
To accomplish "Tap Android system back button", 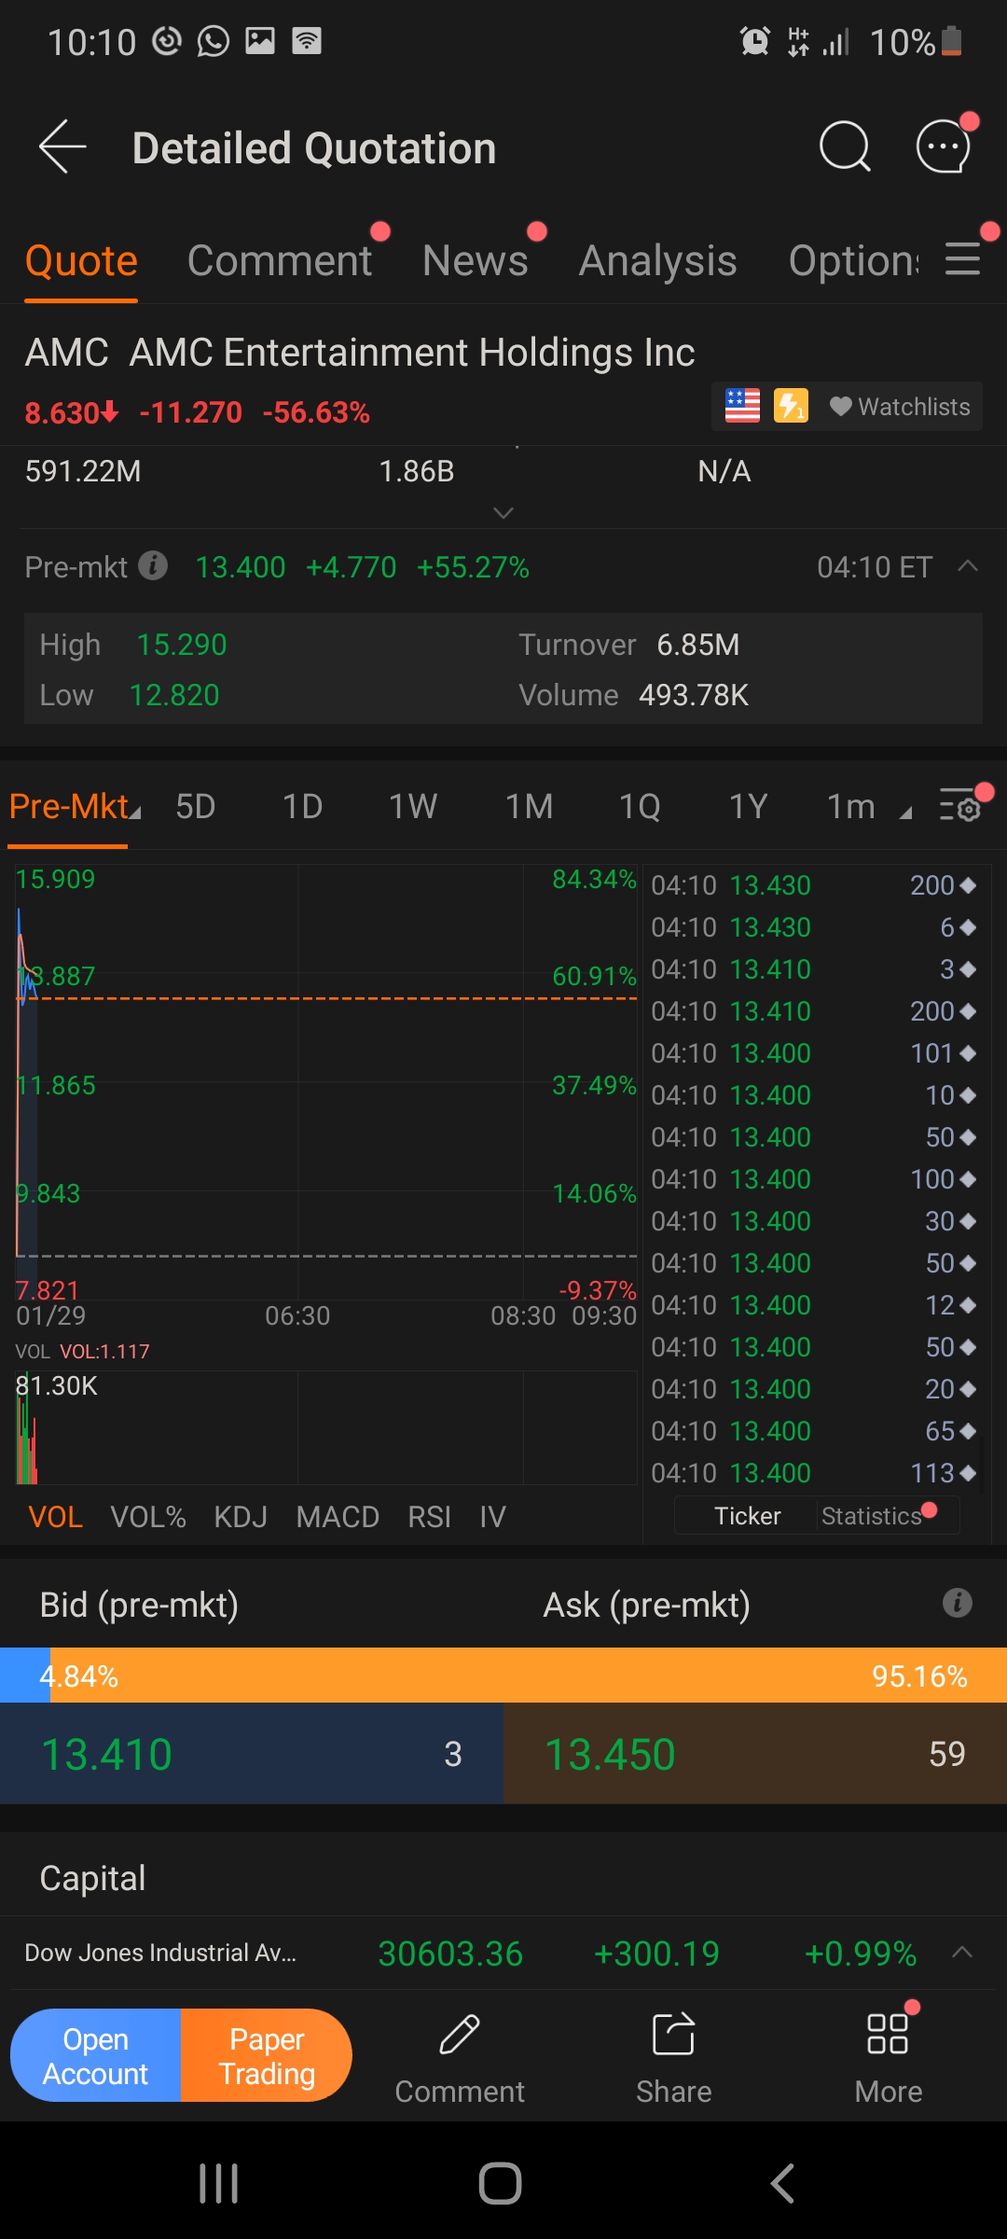I will coord(782,2183).
